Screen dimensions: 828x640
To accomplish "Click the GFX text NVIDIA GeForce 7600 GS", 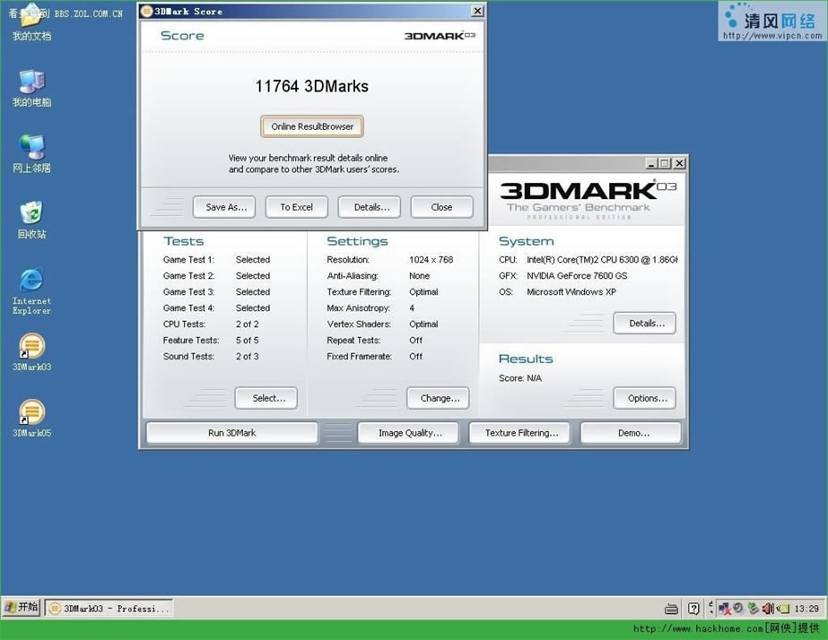I will click(577, 276).
